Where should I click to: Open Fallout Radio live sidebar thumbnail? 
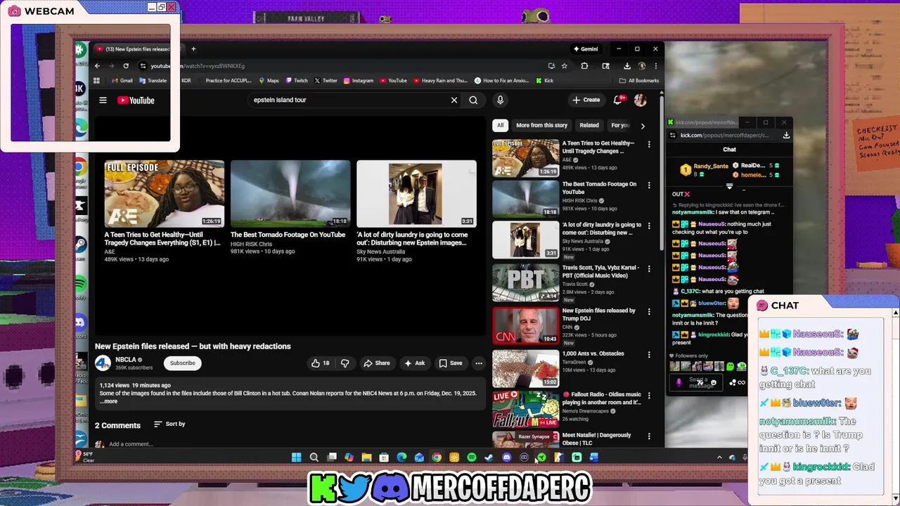[525, 409]
